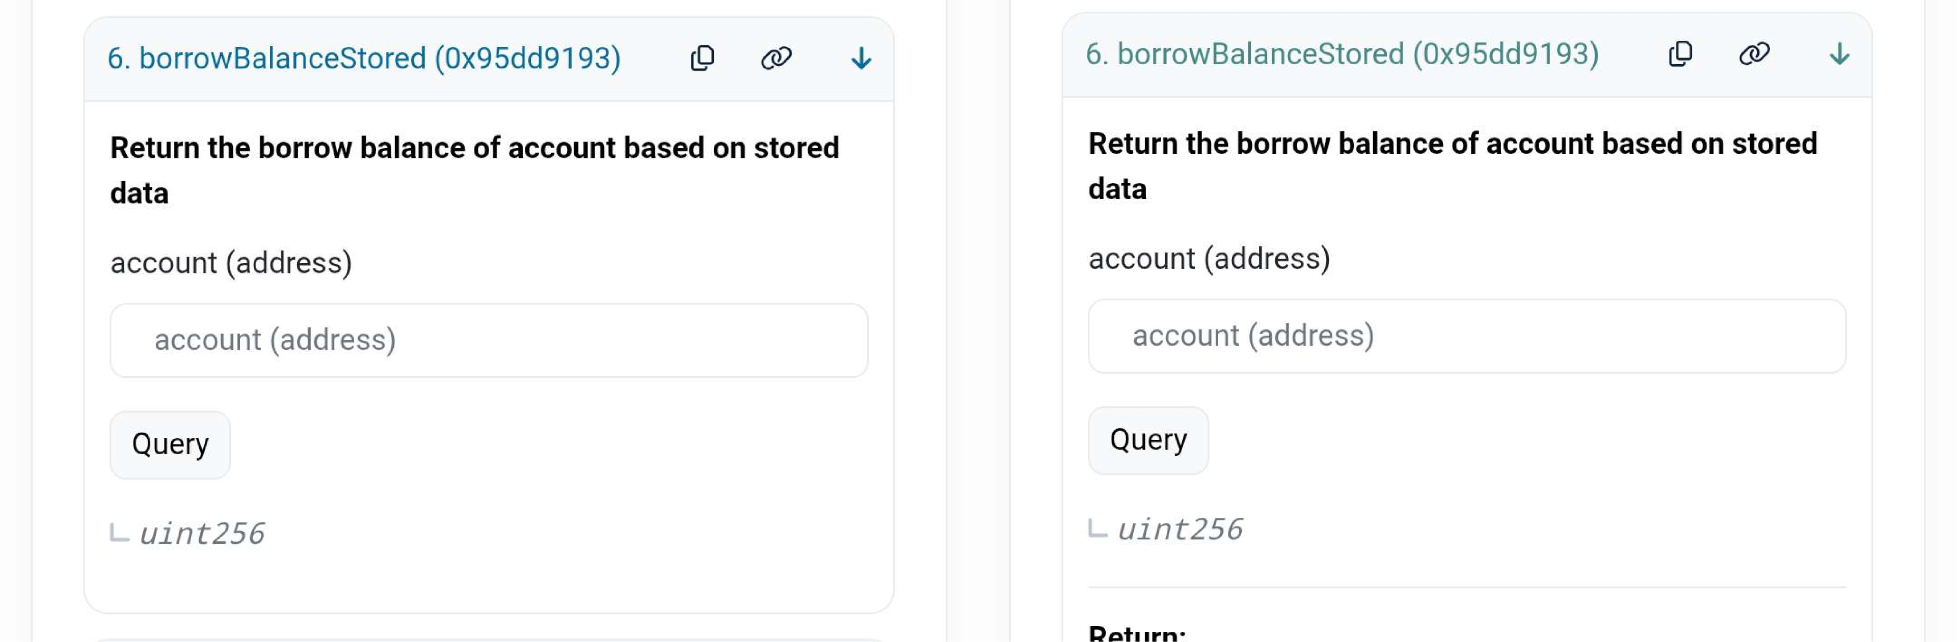Click 'account (address)' label above right input
The height and width of the screenshot is (642, 1957).
(1209, 259)
